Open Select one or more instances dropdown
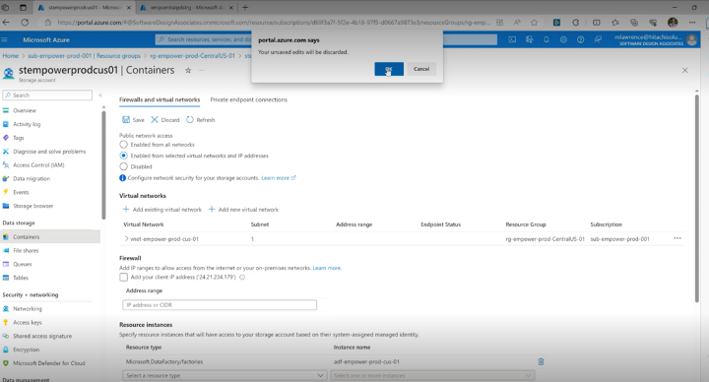This screenshot has width=709, height=382. 432,376
